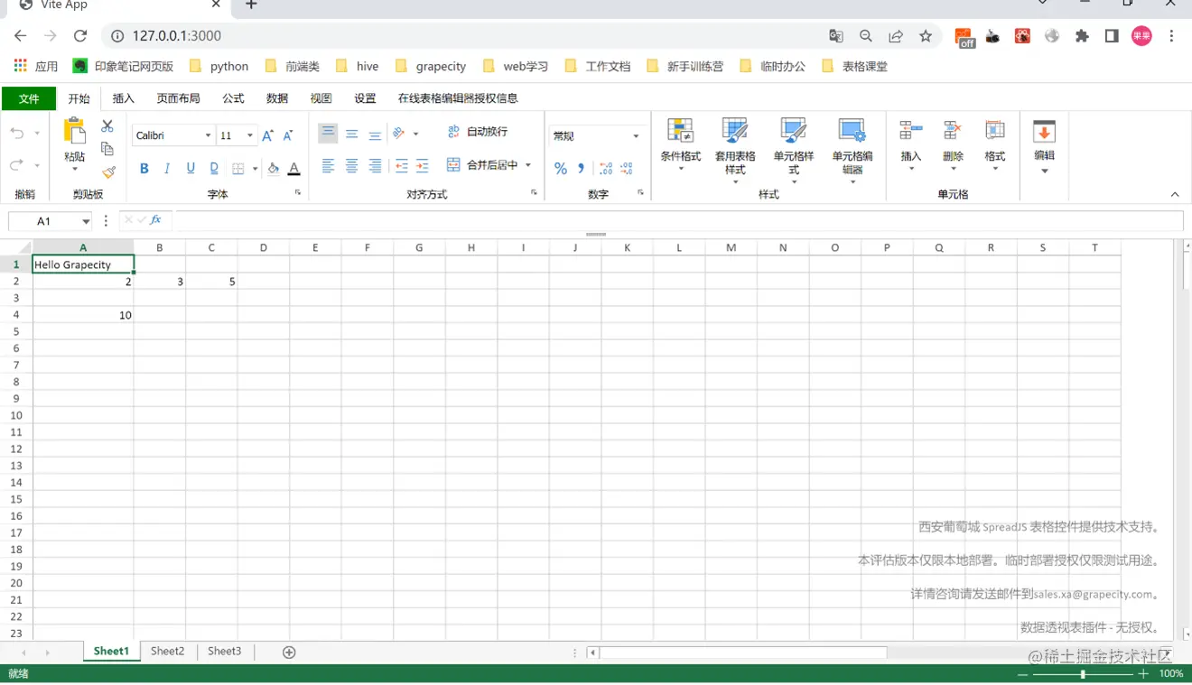This screenshot has width=1192, height=685.
Task: Click the increase indent icon
Action: click(423, 166)
